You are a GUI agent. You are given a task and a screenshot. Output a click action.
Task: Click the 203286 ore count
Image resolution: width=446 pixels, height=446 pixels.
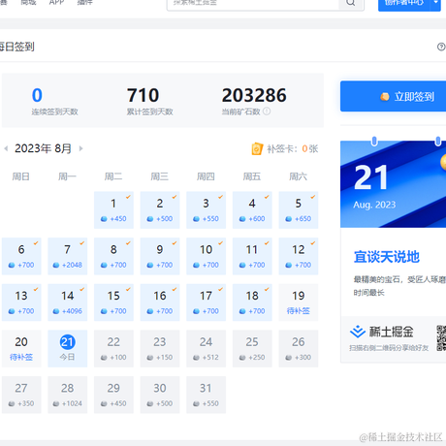click(x=254, y=95)
